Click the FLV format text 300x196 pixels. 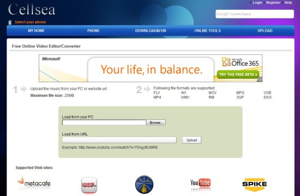click(x=157, y=93)
